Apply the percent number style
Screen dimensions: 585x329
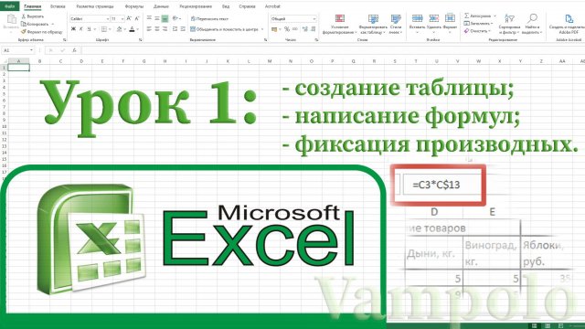pos(286,29)
